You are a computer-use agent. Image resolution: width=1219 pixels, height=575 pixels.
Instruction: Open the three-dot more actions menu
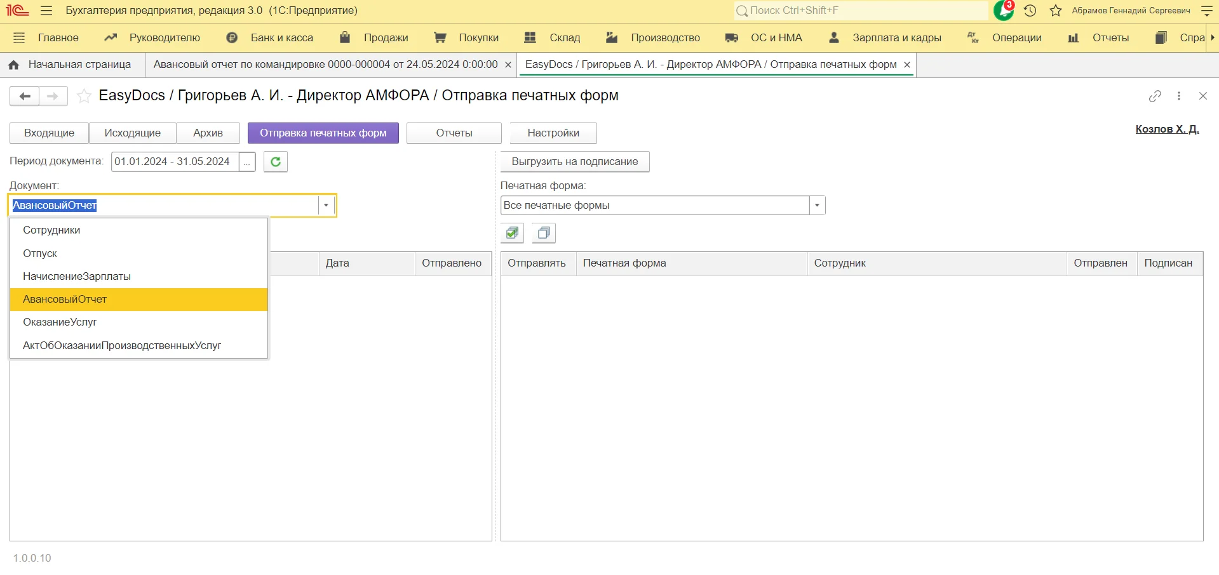click(1179, 96)
